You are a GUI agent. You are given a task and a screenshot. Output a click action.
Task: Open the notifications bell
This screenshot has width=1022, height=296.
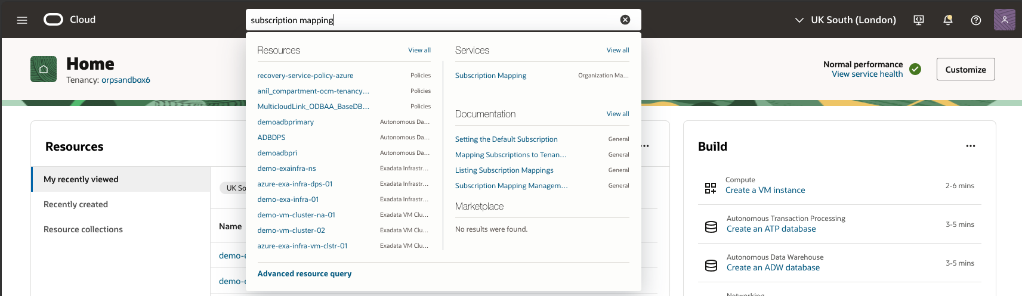point(947,20)
